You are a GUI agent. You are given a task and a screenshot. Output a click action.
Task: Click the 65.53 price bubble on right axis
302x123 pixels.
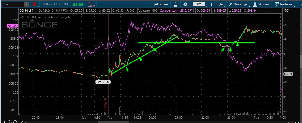point(288,74)
